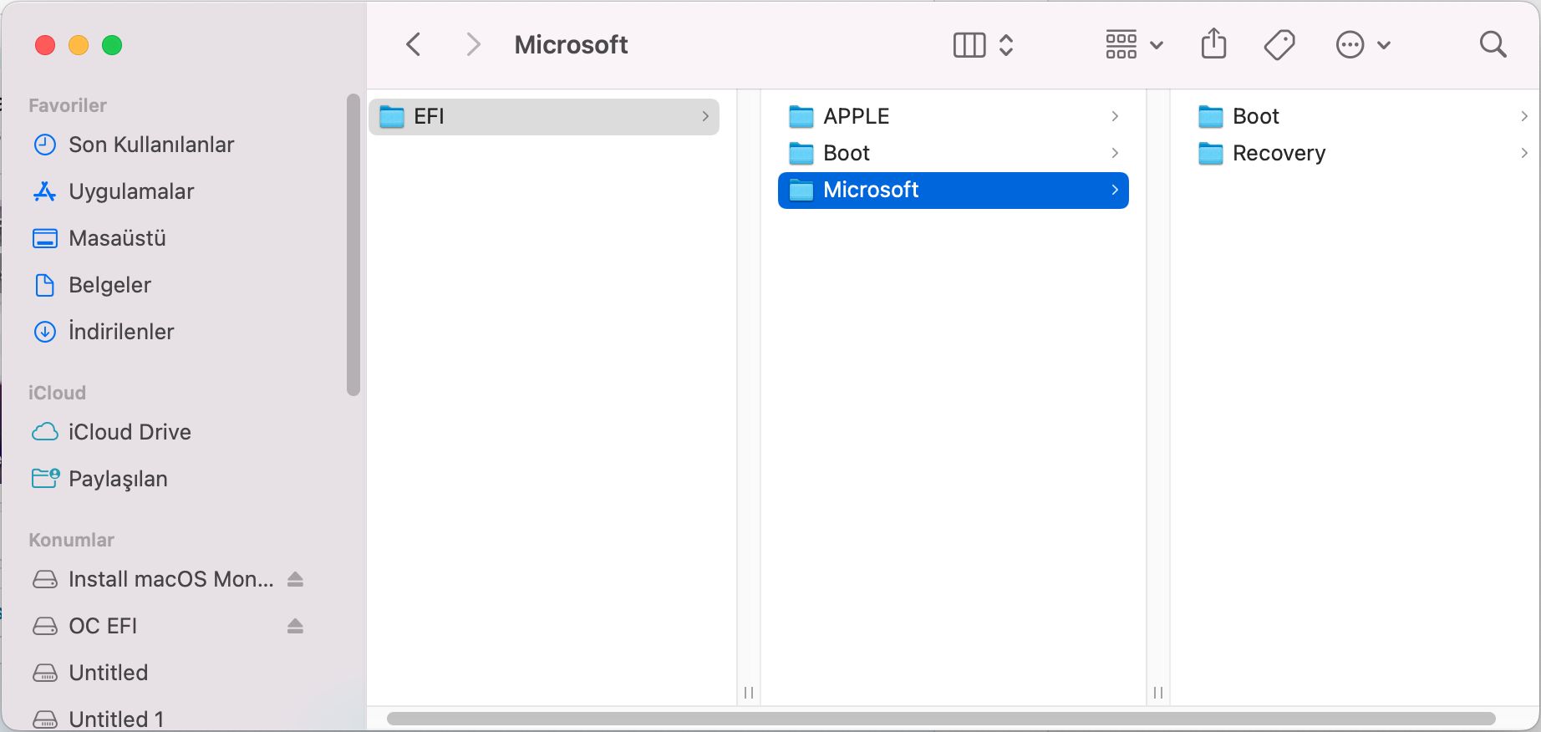Click the Finder search magnifier icon
This screenshot has width=1541, height=732.
(x=1493, y=44)
